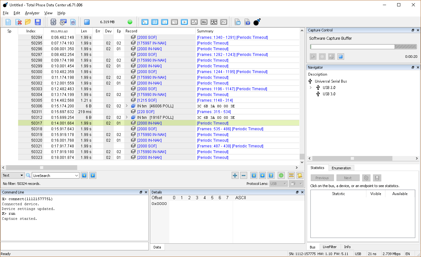Open the Text search type dropdown
The image size is (421, 257).
click(13, 175)
